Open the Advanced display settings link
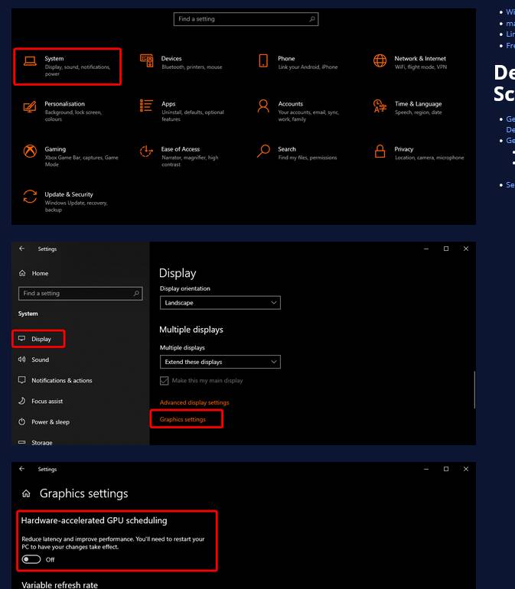Viewport: 515px width, 589px height. pos(194,402)
